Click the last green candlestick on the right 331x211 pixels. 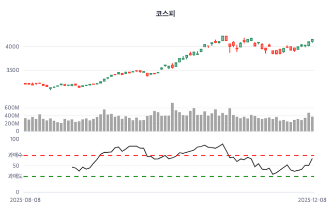coord(312,40)
